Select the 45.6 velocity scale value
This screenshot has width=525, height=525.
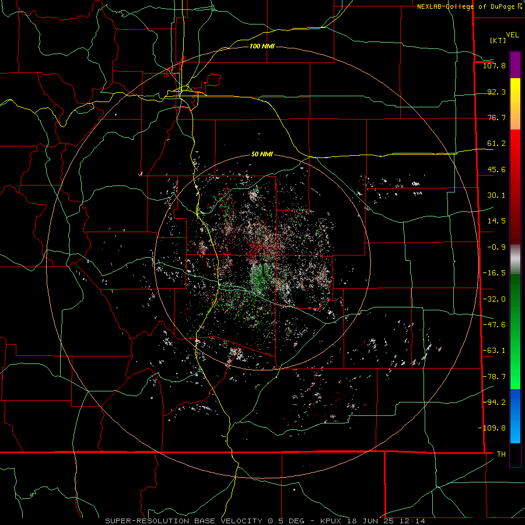pyautogui.click(x=496, y=169)
